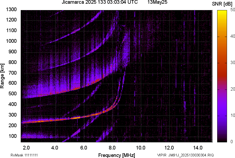Click the 14.0 frequency tick label
235x158 pixels.
[198, 148]
